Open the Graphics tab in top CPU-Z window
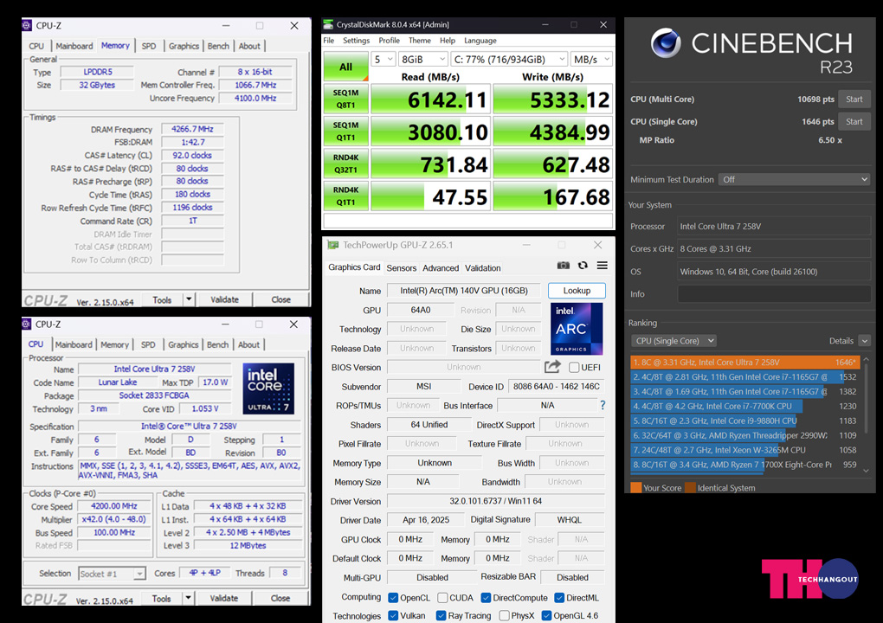 (x=184, y=46)
